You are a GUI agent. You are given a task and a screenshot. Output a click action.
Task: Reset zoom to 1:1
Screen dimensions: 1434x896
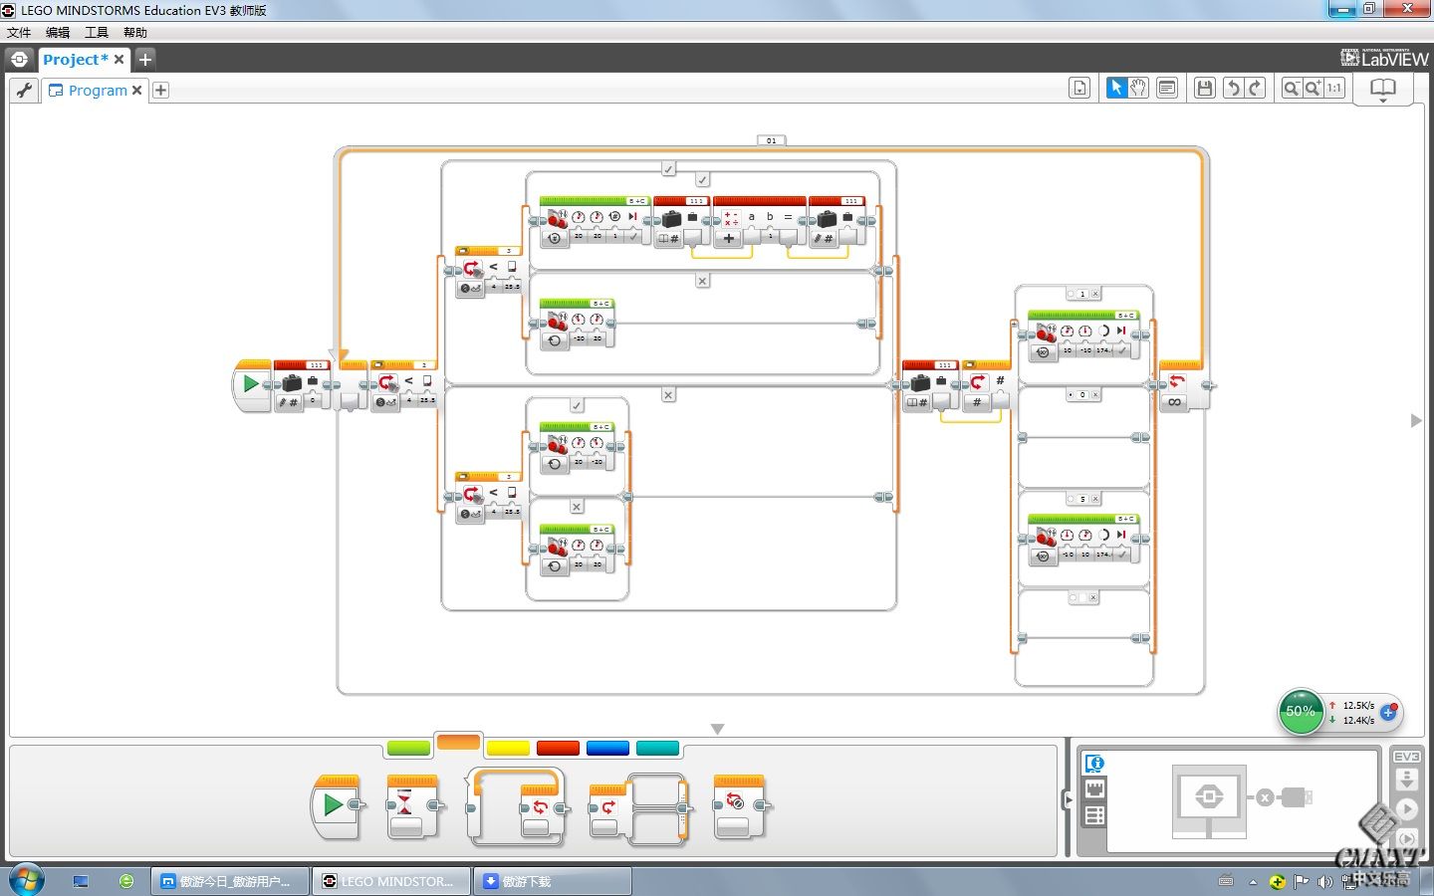[x=1334, y=89]
